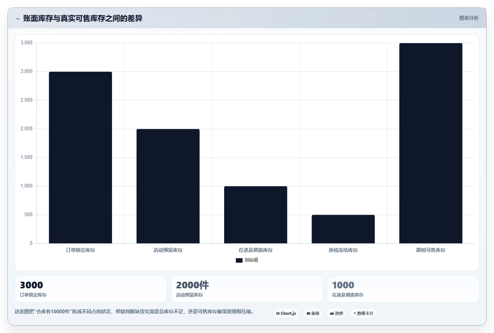Click the 活动预留库存 x-axis label
Viewport: 494px width, 333px height.
pos(168,250)
